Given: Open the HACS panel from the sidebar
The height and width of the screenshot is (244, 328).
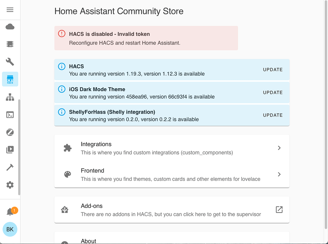Looking at the screenshot, I should click(10, 79).
